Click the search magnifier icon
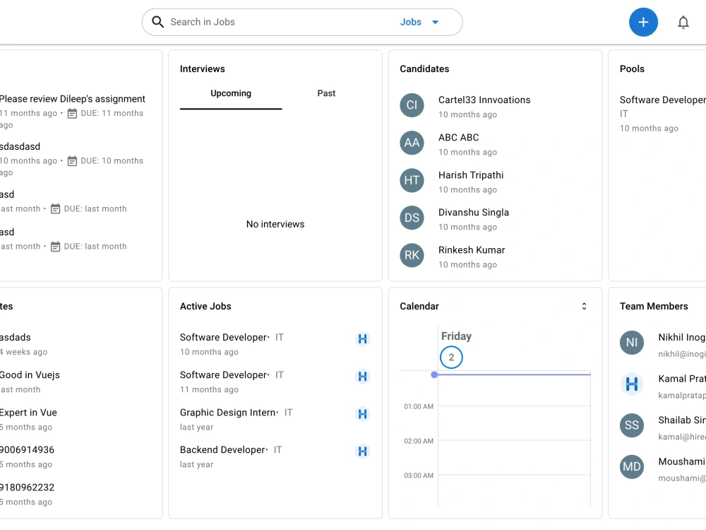The height and width of the screenshot is (530, 706). click(157, 22)
